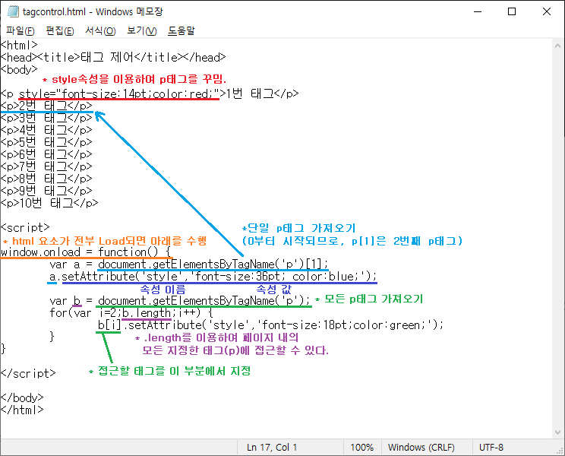Click the scroll-down arrow of the vertical scrollbar

[x=558, y=432]
